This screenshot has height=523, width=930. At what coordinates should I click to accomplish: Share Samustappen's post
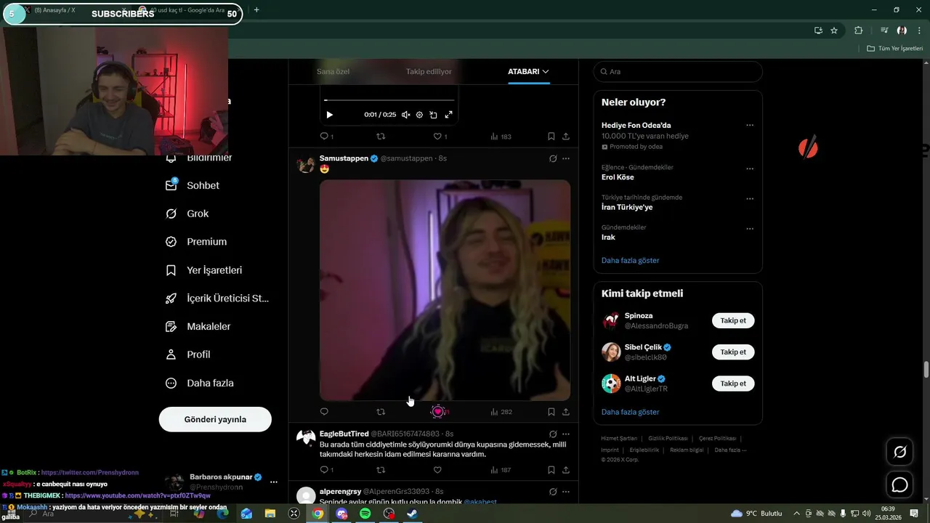click(566, 412)
